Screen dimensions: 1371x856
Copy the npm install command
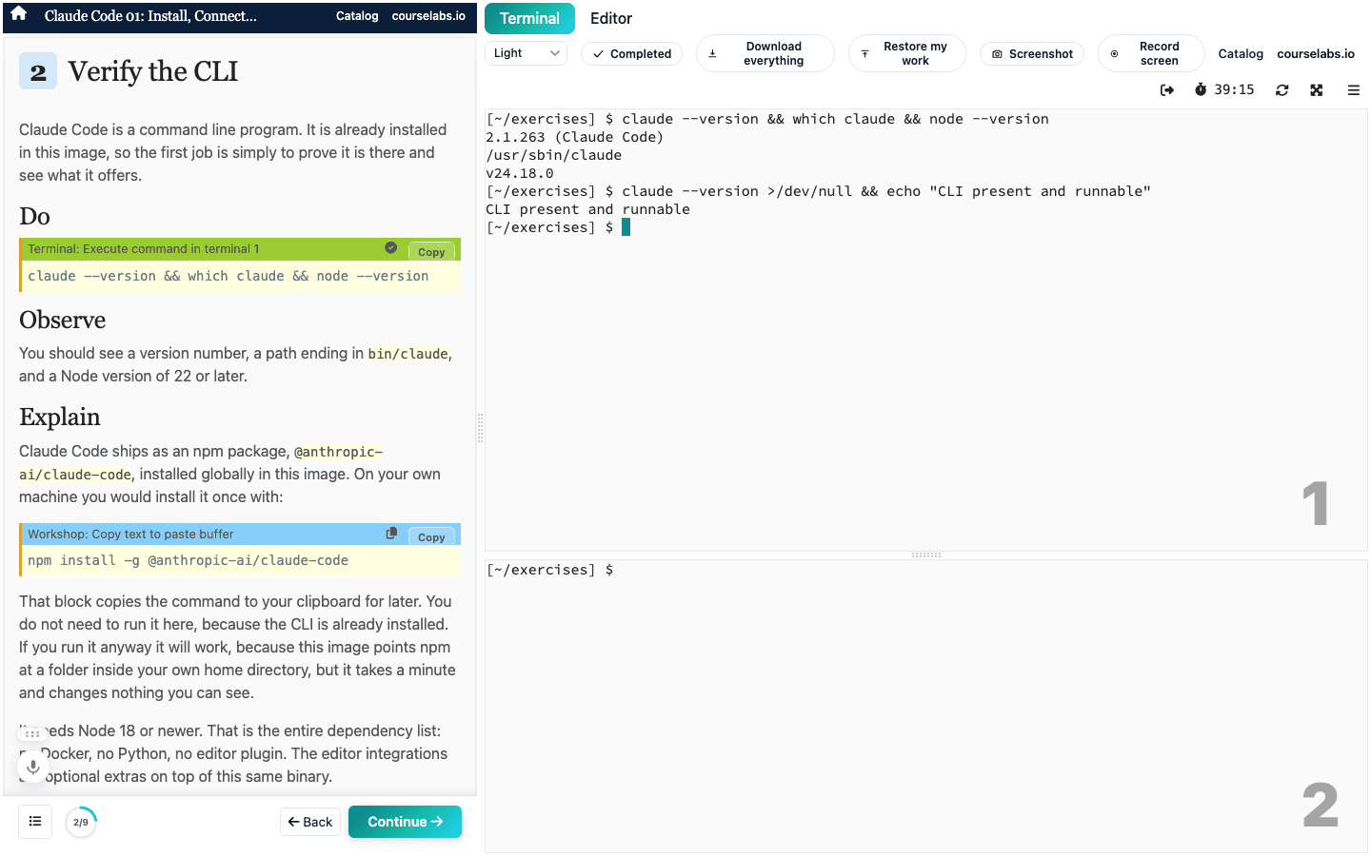(x=431, y=537)
